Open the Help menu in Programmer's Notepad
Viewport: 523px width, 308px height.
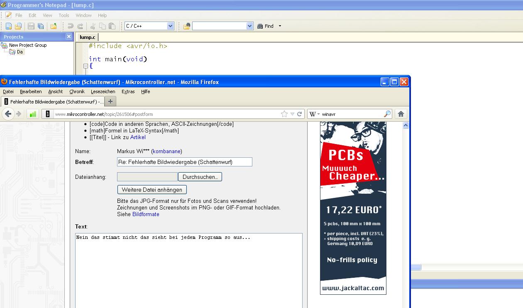click(x=102, y=15)
